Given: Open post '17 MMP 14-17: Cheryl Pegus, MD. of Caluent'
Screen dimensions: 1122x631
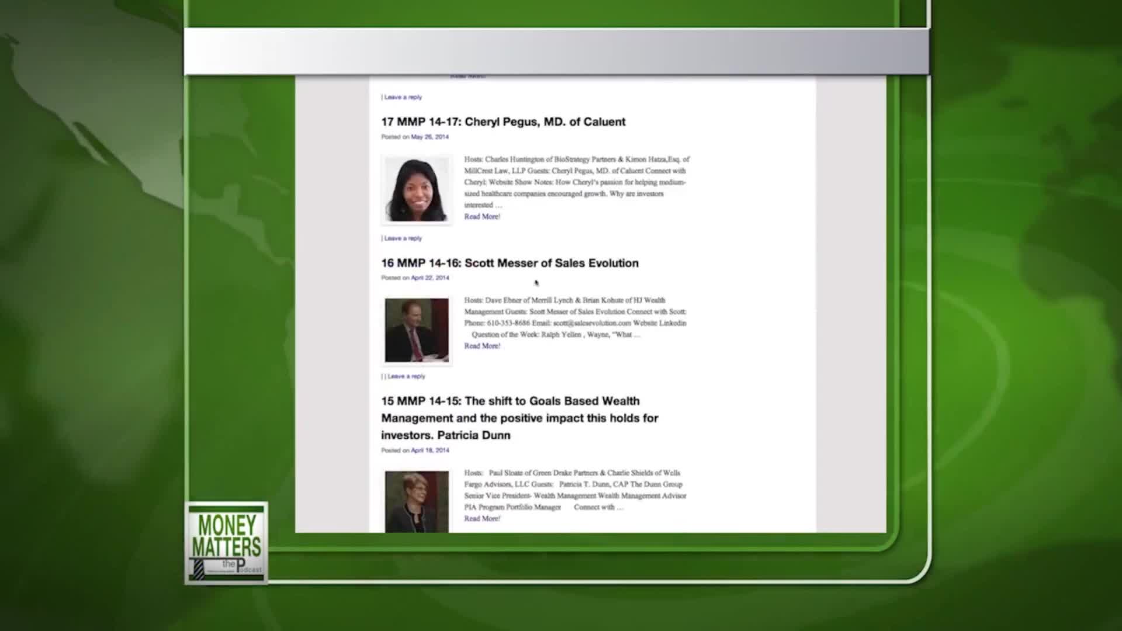Looking at the screenshot, I should click(503, 122).
